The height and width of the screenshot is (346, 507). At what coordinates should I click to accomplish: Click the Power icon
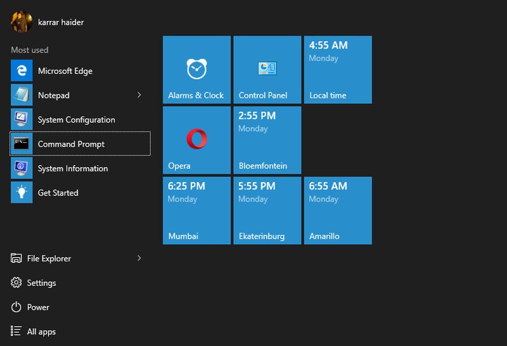tap(16, 307)
